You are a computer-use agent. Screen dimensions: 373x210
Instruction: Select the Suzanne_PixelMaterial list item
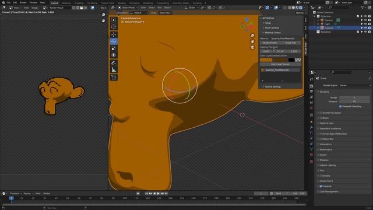(280, 70)
